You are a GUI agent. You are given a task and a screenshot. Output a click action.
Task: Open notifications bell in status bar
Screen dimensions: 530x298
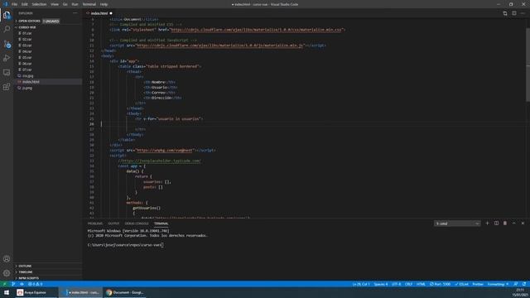coord(524,284)
